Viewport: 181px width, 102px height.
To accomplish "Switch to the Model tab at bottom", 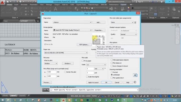I will pos(5,95).
